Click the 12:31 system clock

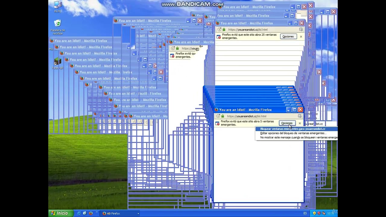tap(331, 213)
